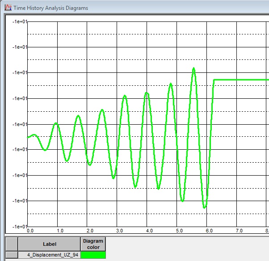Select the row header beside 4_Displacement_UZ_94

12,255
